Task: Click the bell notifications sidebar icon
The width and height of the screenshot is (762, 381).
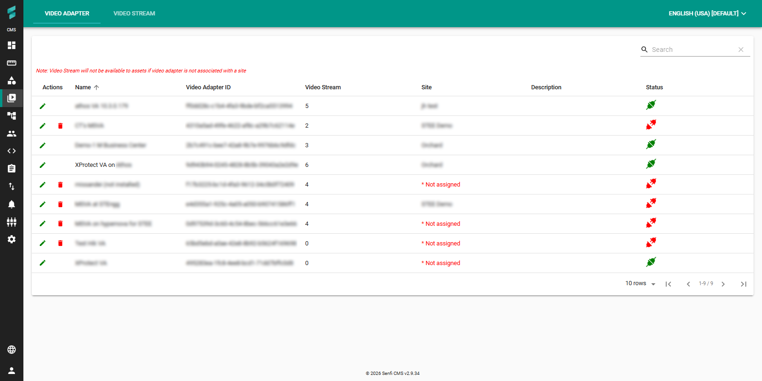Action: 12,204
